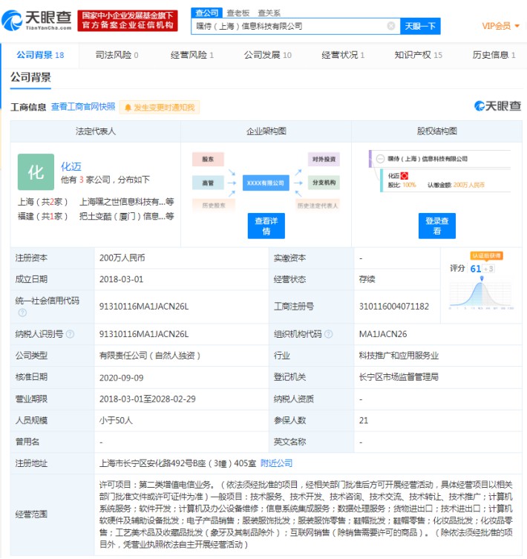
Task: Switch to 查老板 search tab
Action: pos(238,13)
